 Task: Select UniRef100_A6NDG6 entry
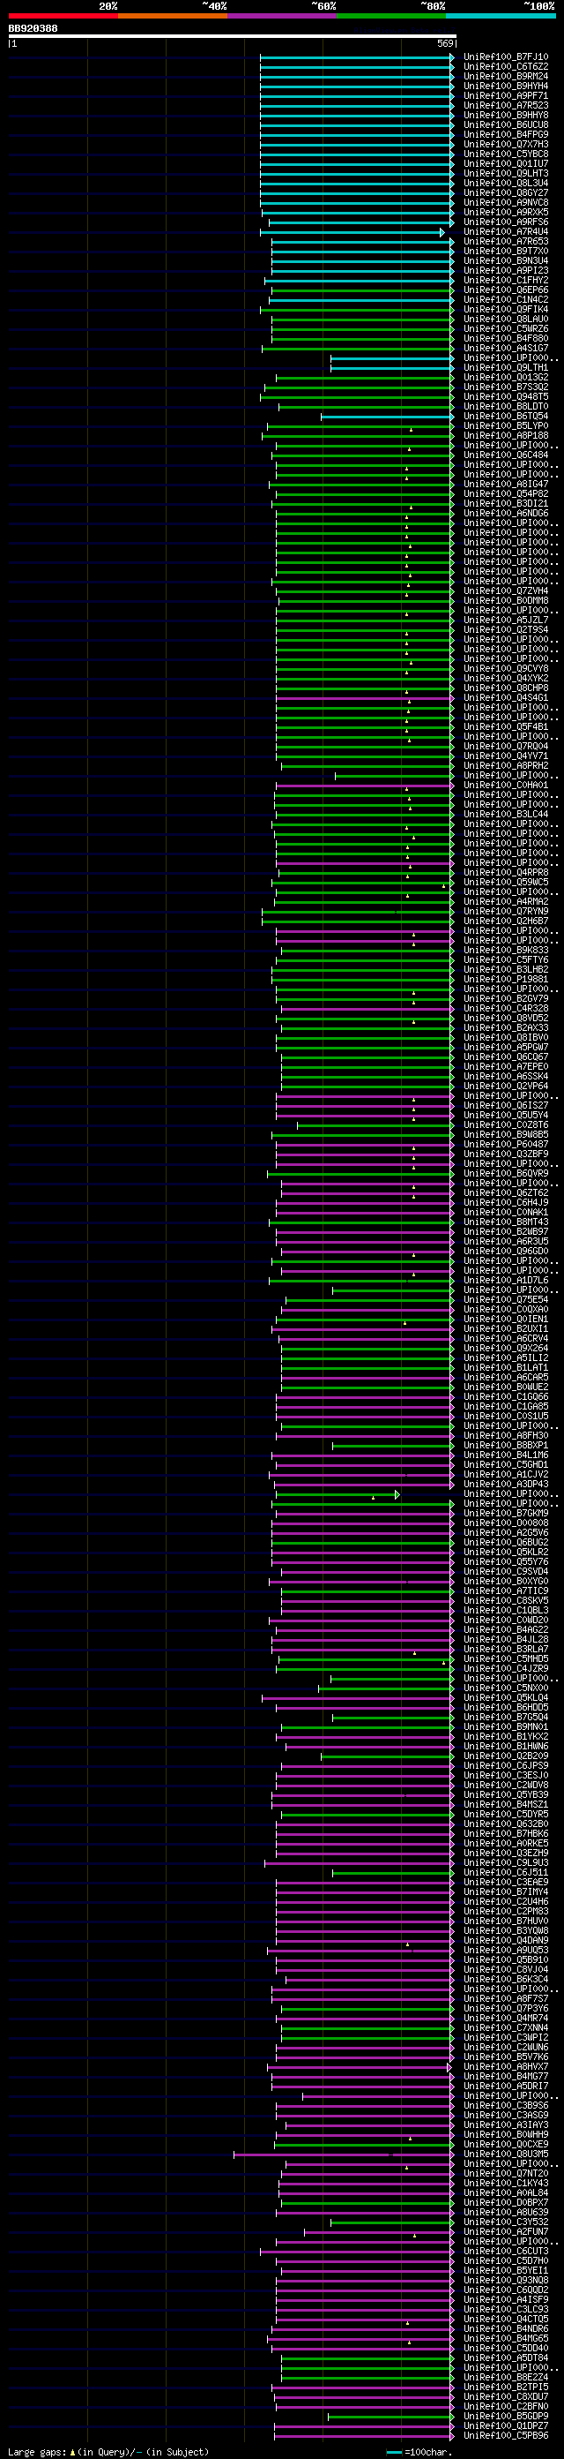506,514
